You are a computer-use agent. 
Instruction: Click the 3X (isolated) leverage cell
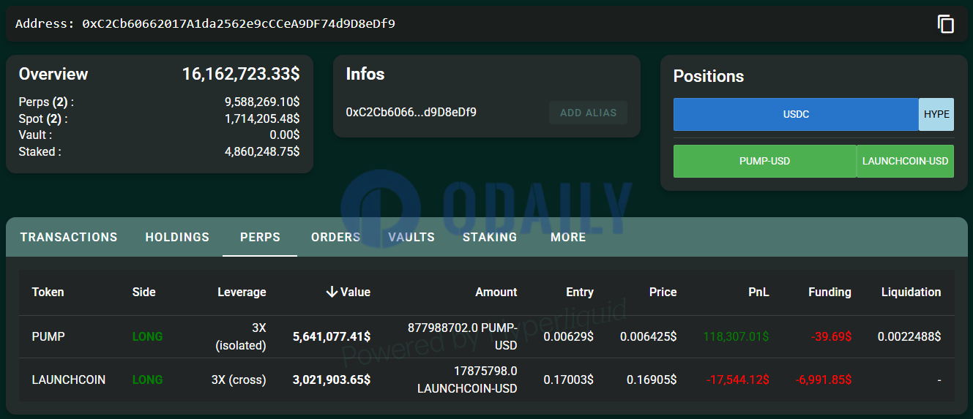241,336
